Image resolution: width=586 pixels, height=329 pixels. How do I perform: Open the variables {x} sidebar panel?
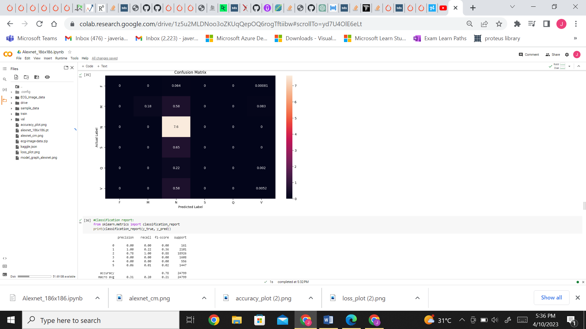(x=5, y=90)
